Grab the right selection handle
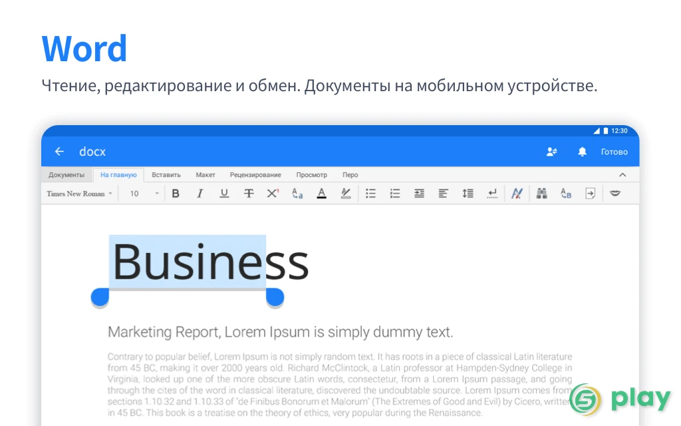 pos(275,298)
